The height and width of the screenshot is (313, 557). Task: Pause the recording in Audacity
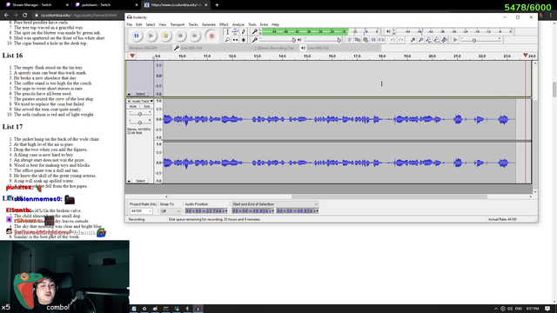(x=137, y=36)
